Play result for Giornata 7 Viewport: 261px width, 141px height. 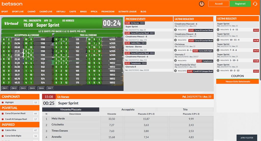coord(175,60)
